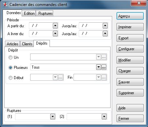
Task: Open the browse button for the Fin field
Action: [104, 77]
